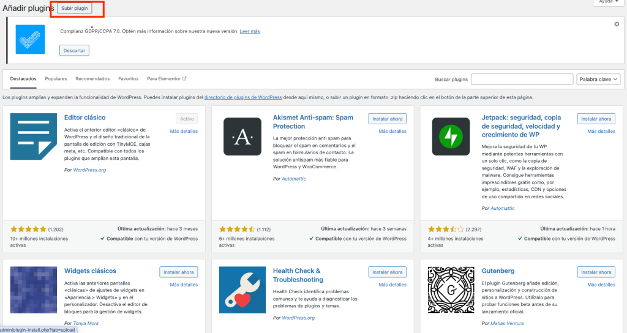Click the Widgets clásicos plugin icon

click(34, 290)
